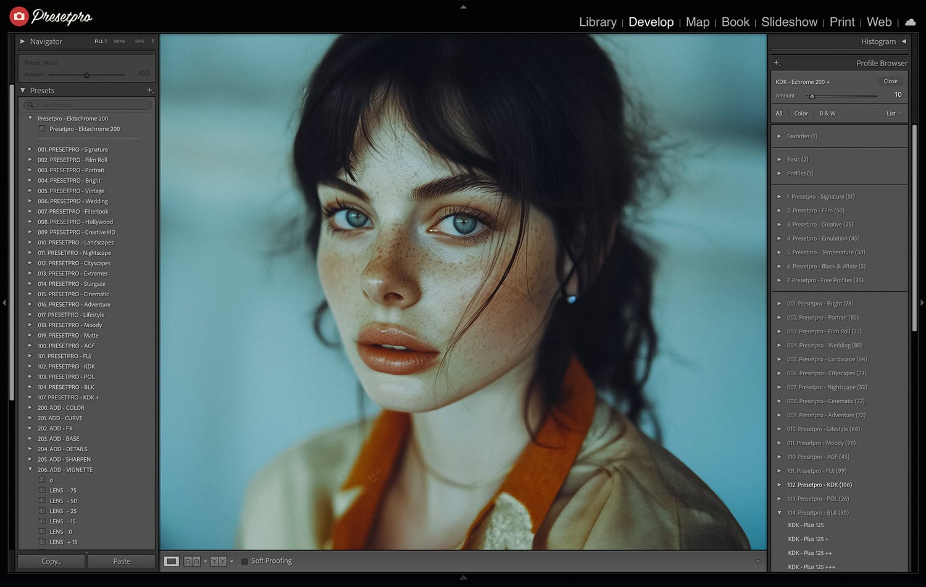Enable the Soft Proofing checkbox

tap(244, 561)
